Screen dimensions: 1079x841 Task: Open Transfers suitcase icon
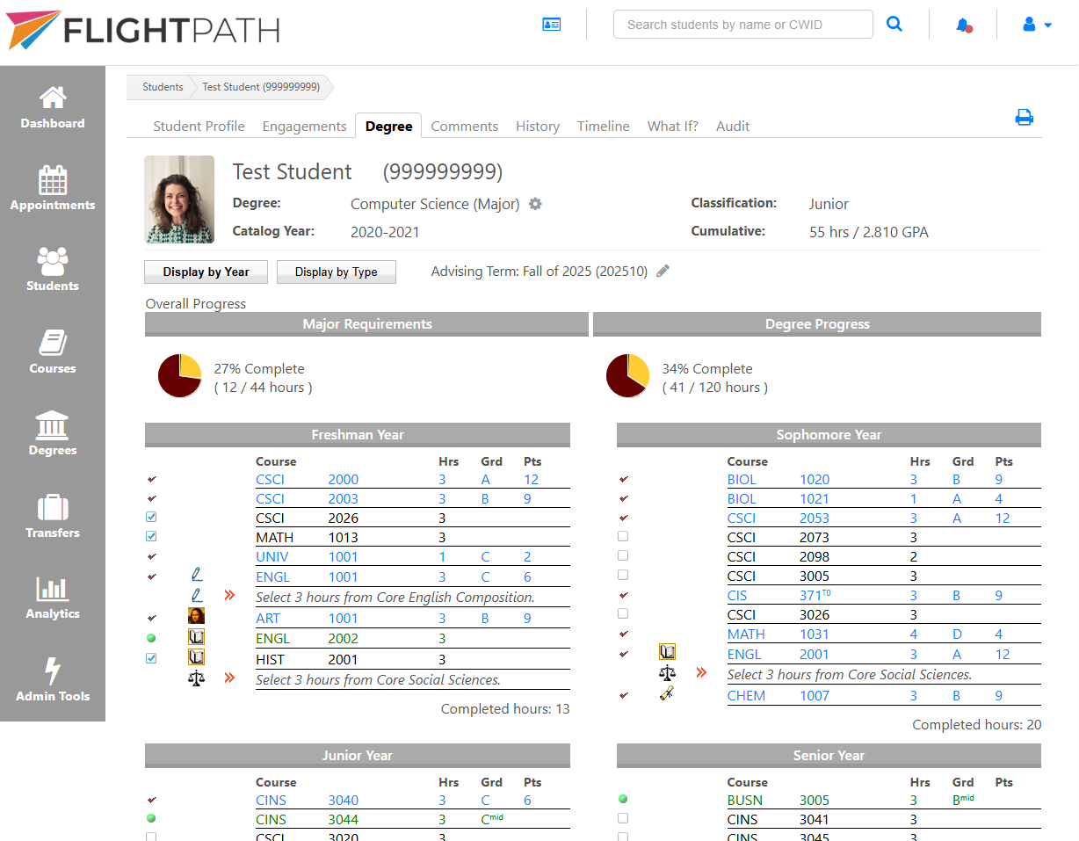[53, 507]
